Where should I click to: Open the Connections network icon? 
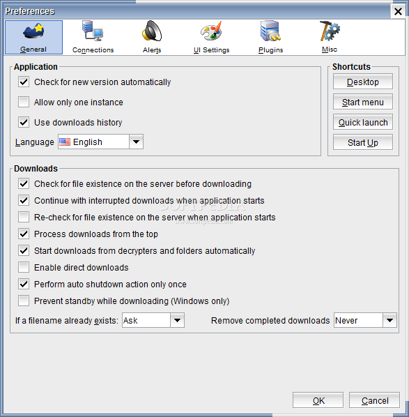(x=93, y=31)
